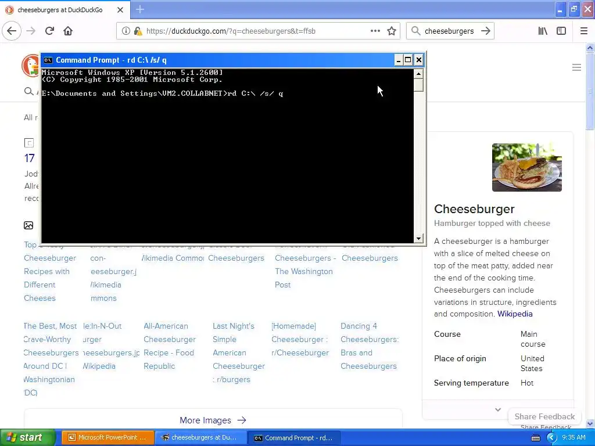Reload the DuckDuckGo page

(x=49, y=31)
